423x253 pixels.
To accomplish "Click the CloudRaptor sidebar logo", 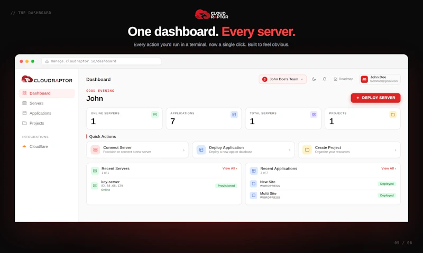I will tap(47, 79).
